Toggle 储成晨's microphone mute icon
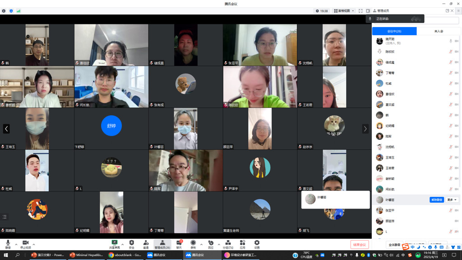 click(x=451, y=62)
